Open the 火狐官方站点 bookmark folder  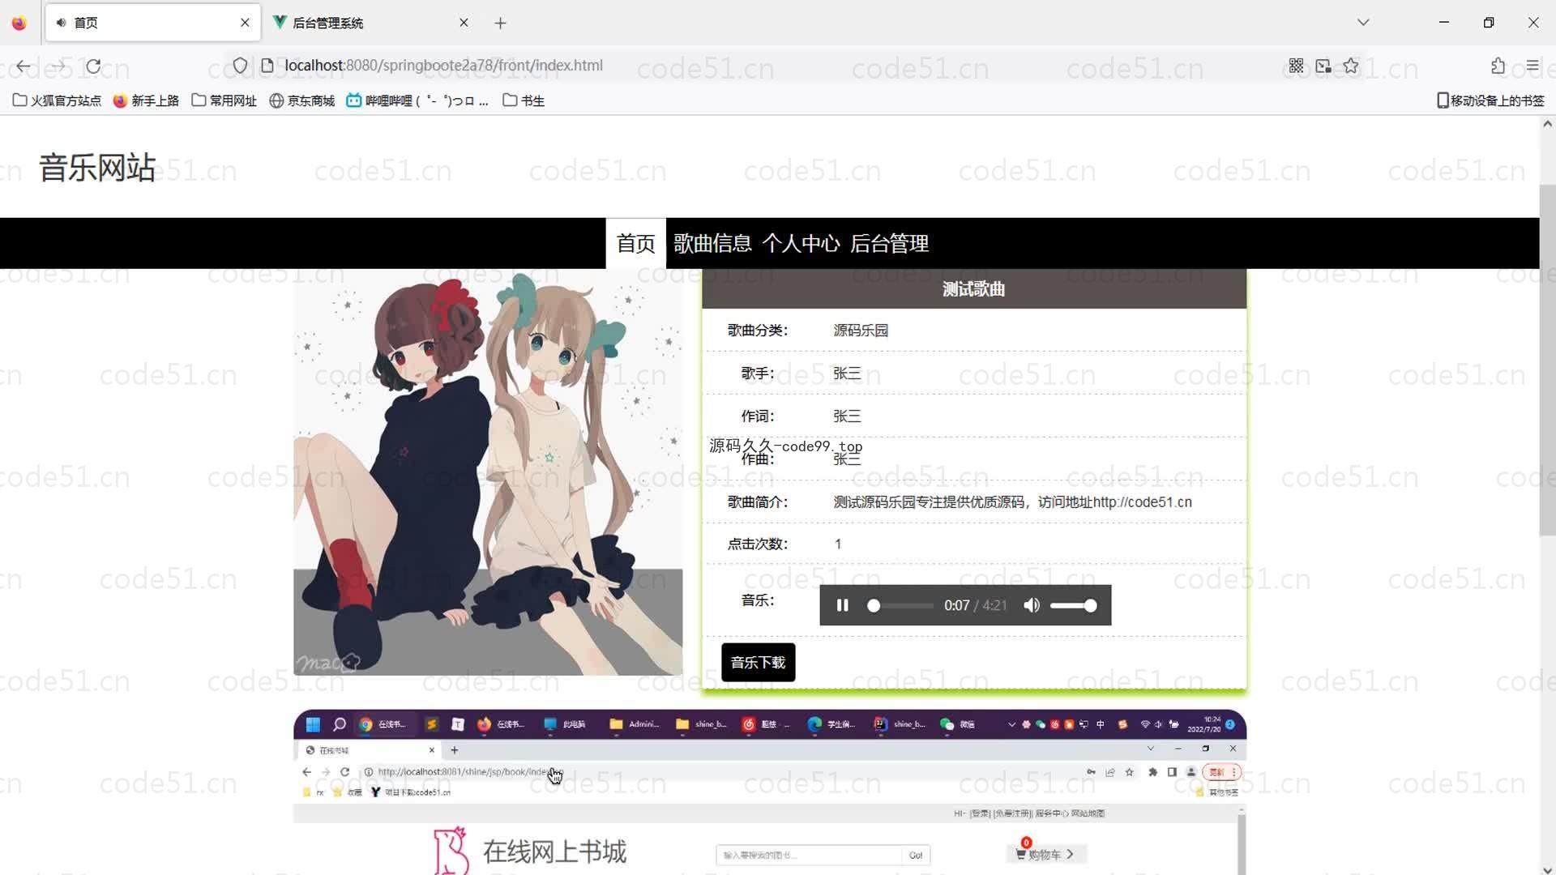point(57,100)
